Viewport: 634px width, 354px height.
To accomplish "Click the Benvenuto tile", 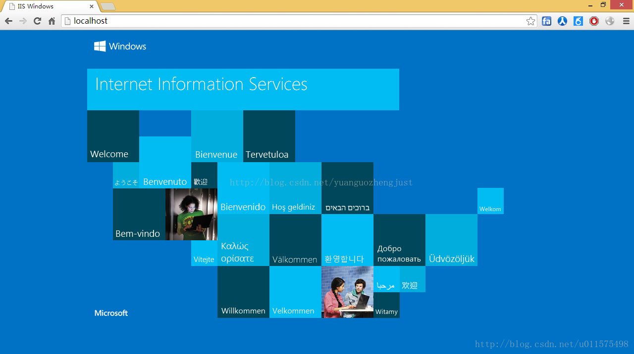I will (165, 162).
